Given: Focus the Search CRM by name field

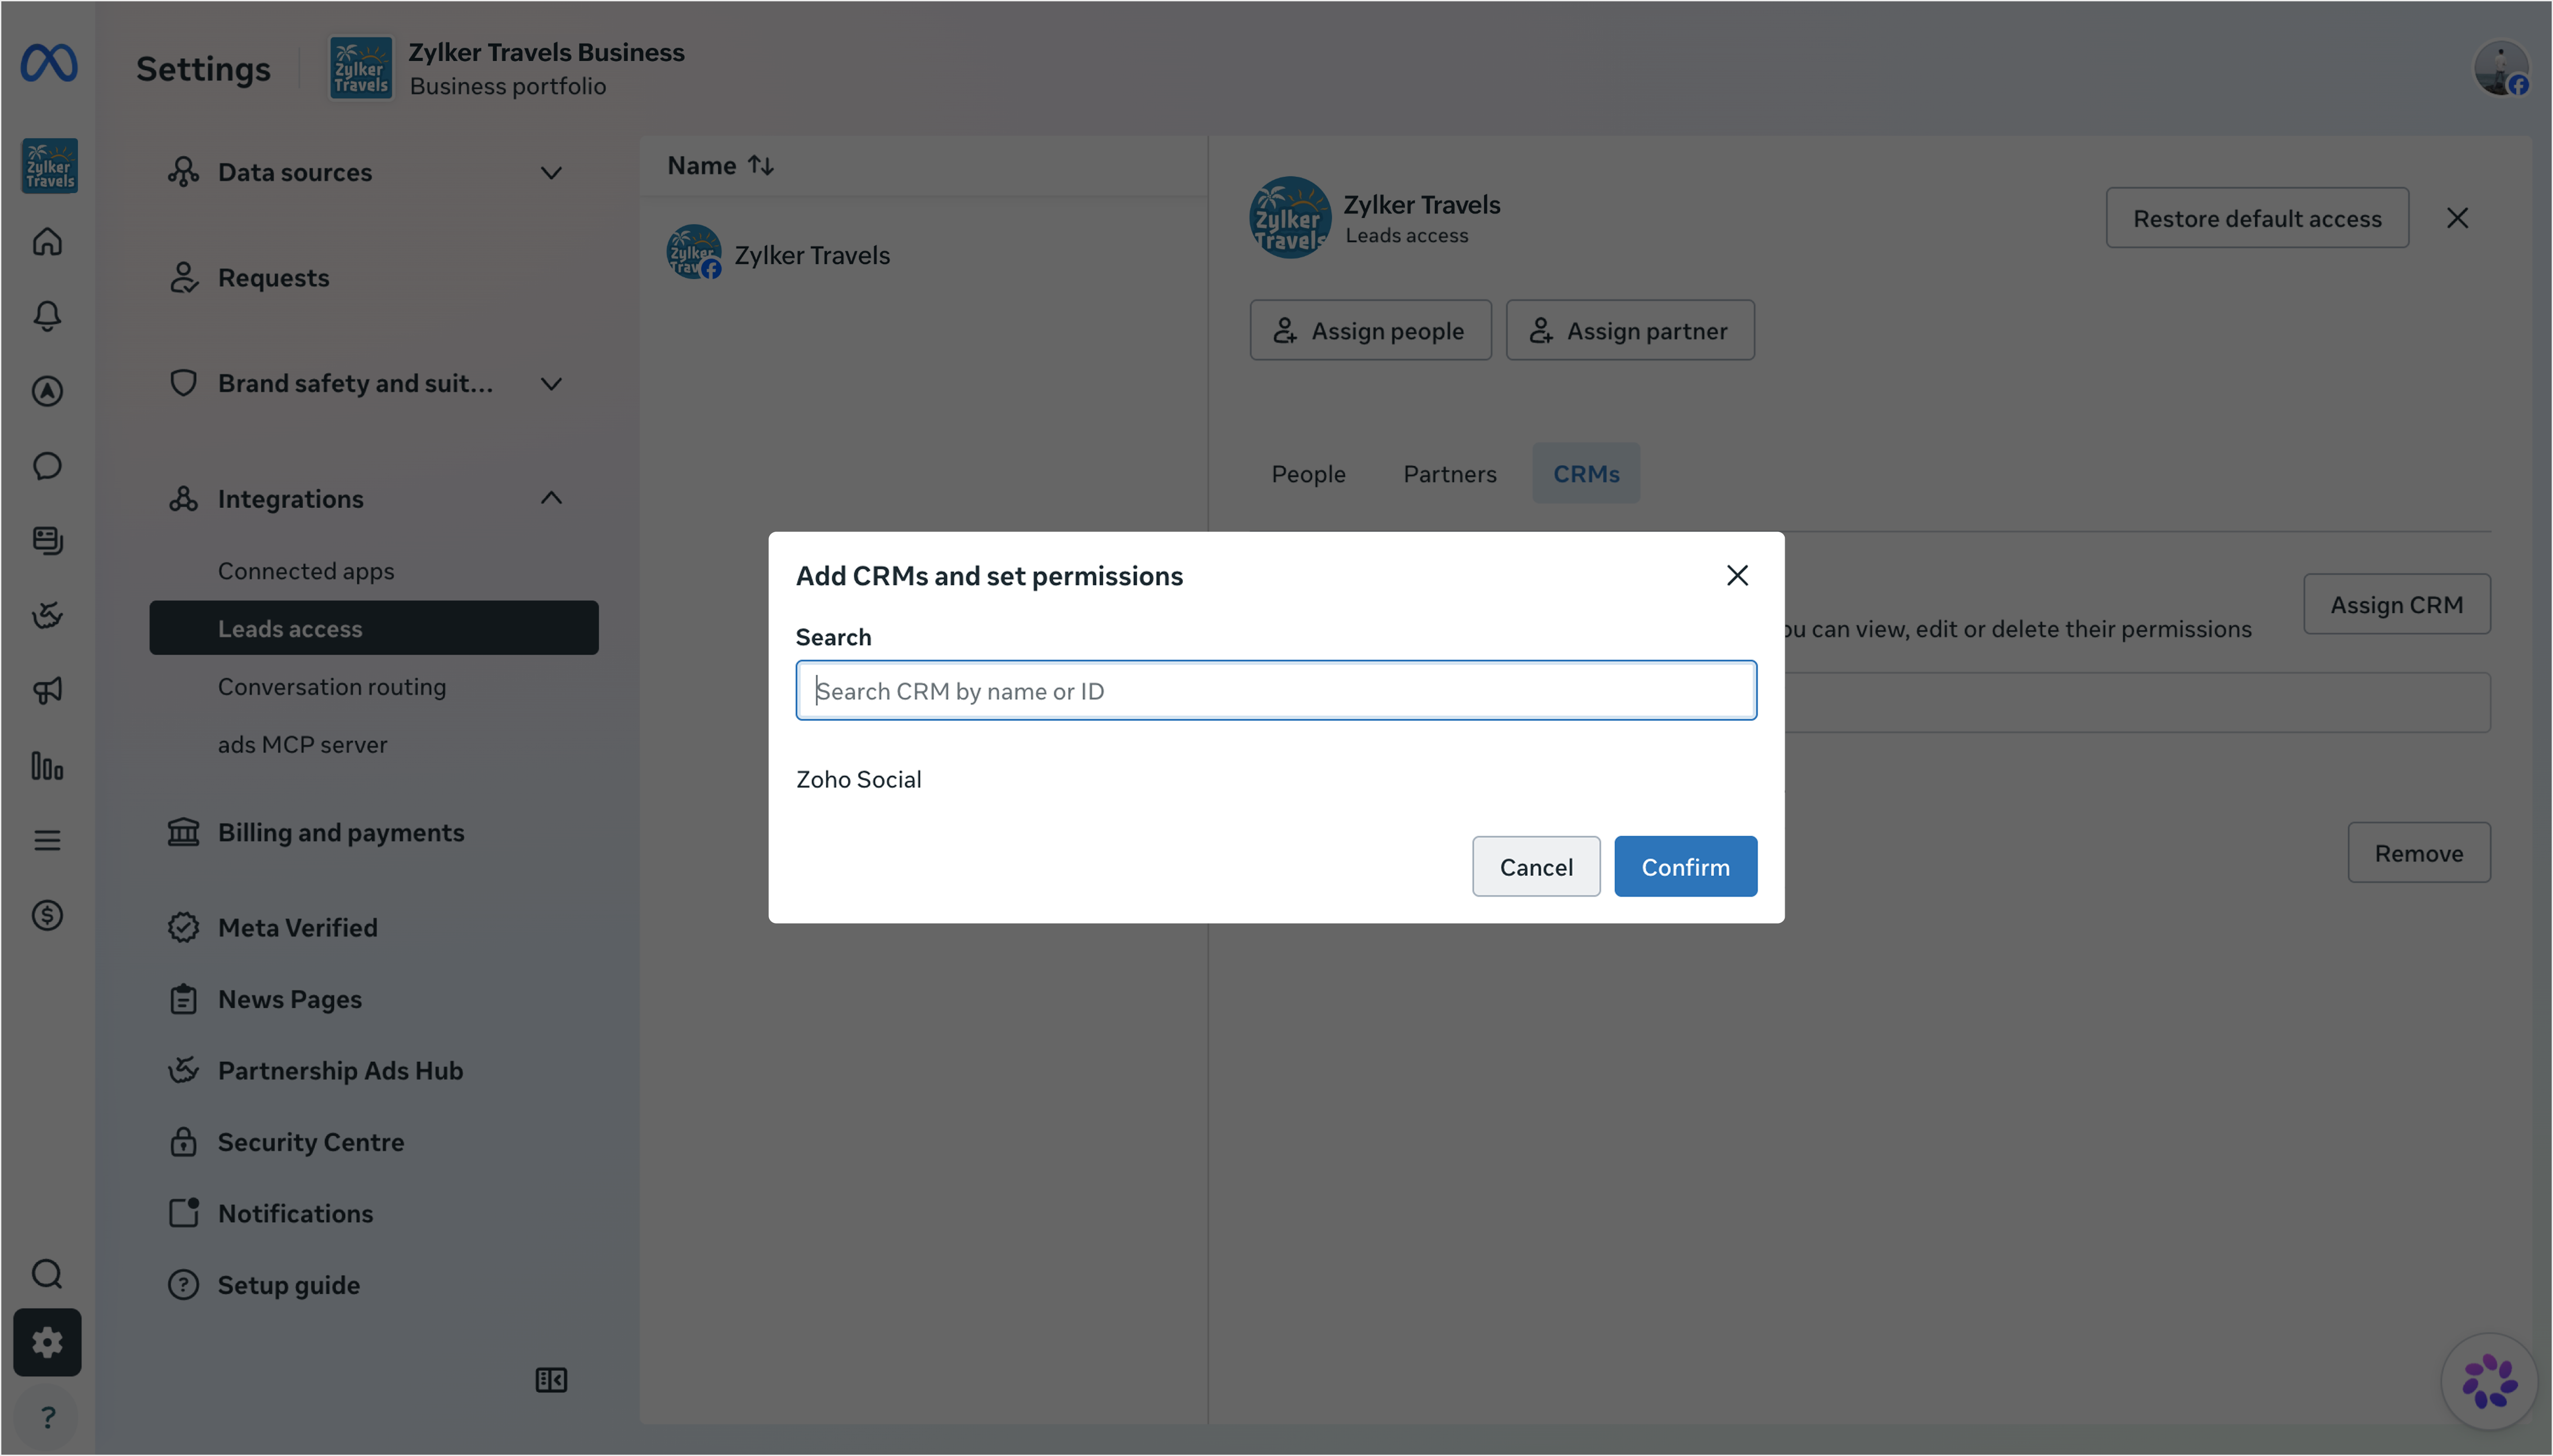Looking at the screenshot, I should 1276,691.
